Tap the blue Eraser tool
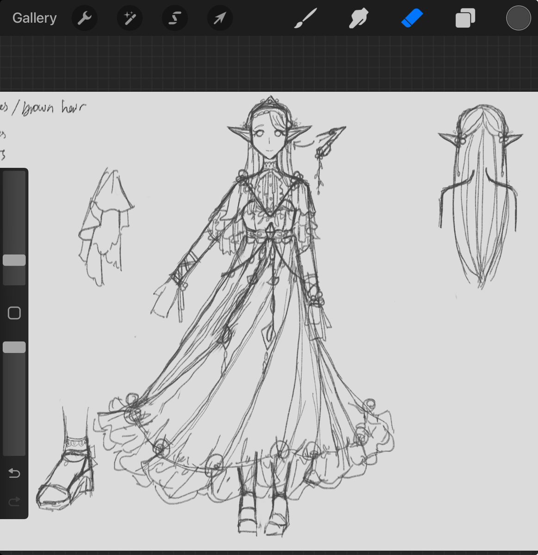Image resolution: width=538 pixels, height=555 pixels. pos(412,18)
